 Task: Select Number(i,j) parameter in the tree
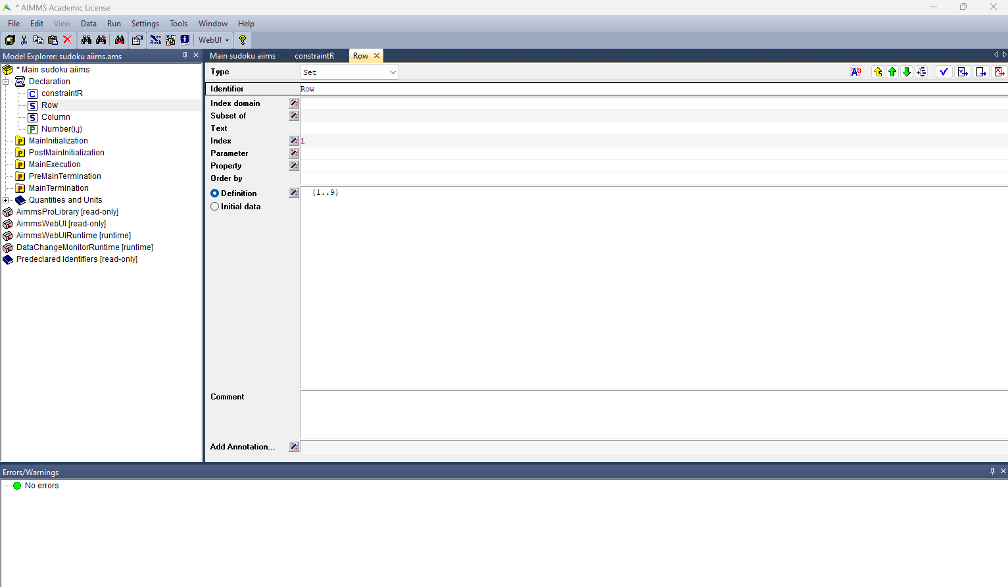coord(61,129)
